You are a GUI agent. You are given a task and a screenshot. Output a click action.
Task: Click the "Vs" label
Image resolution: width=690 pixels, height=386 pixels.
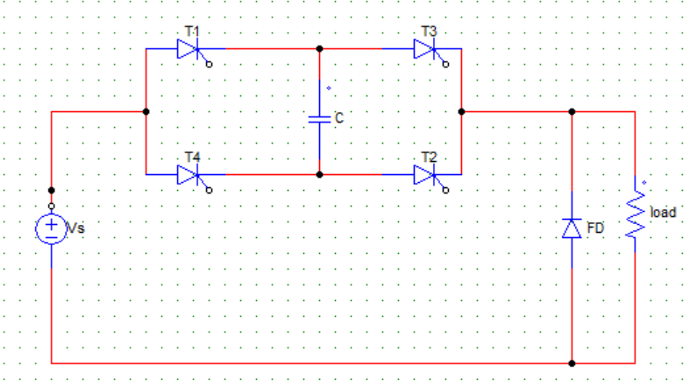tap(75, 228)
